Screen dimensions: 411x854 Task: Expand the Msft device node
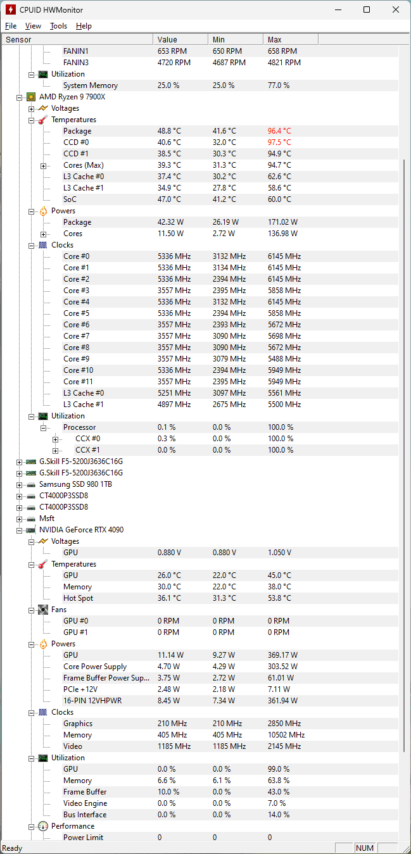(19, 518)
